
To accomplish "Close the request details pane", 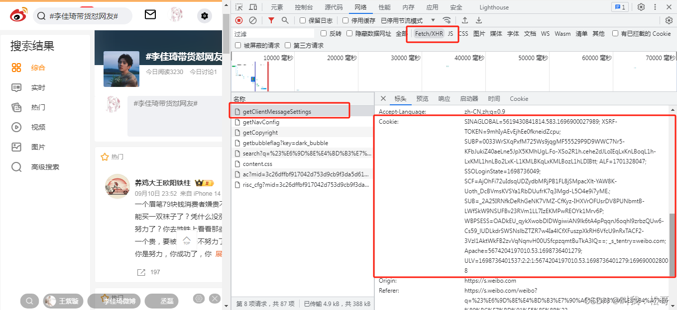I will tap(383, 98).
